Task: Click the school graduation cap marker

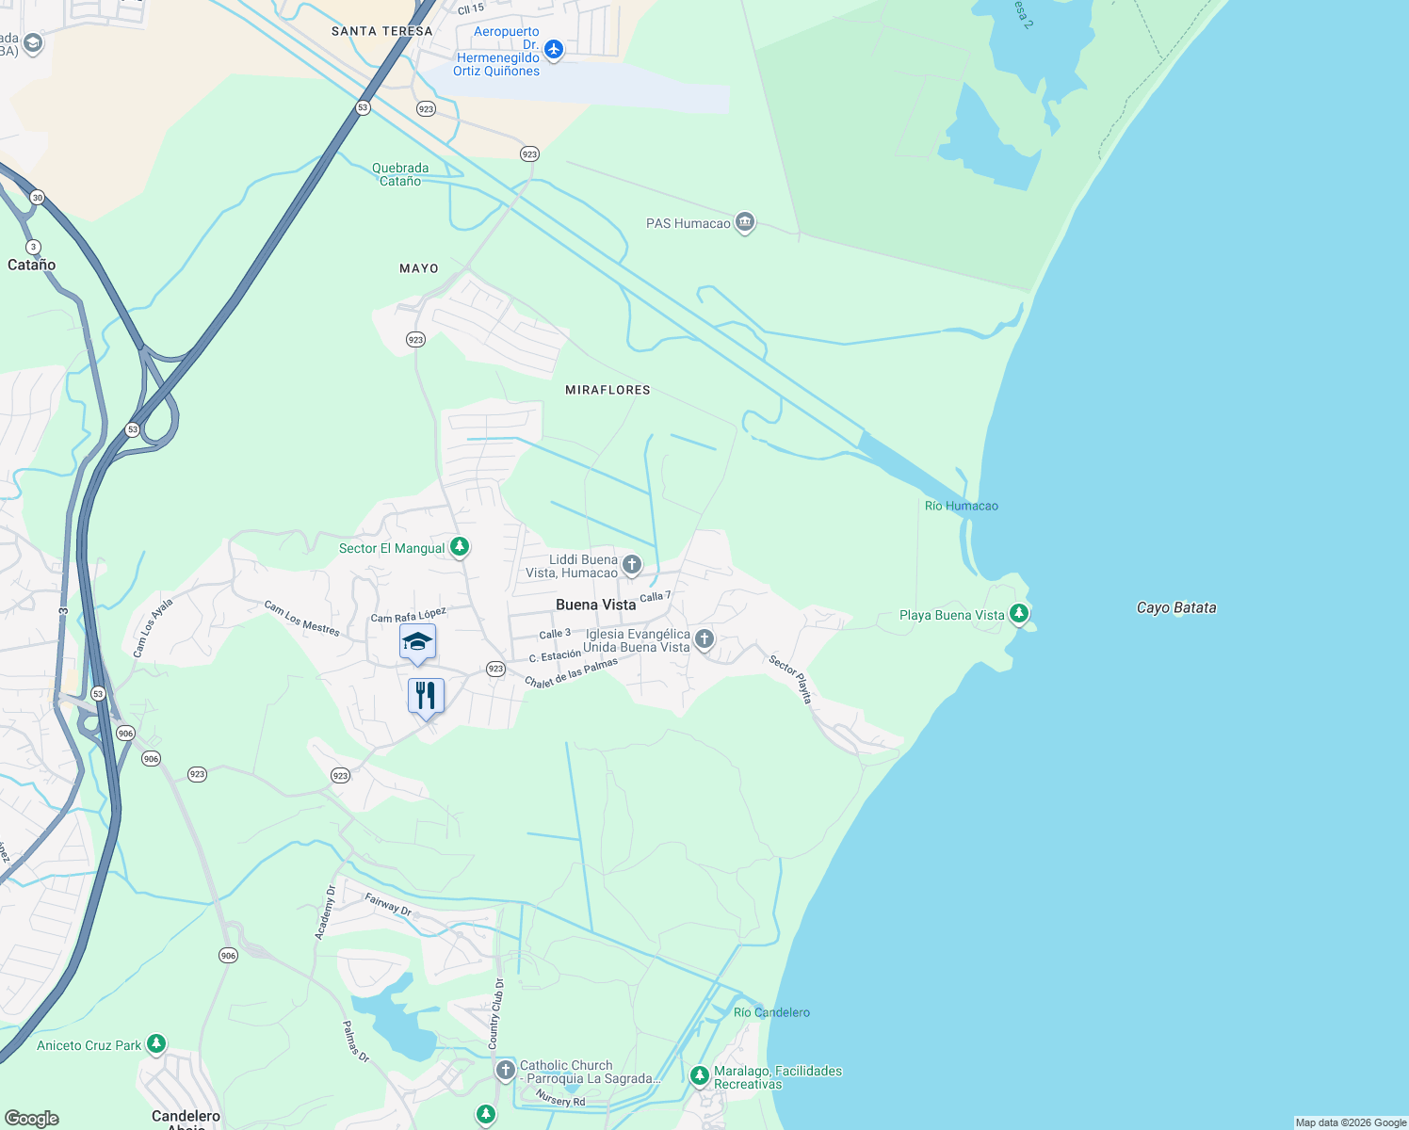Action: pos(417,643)
